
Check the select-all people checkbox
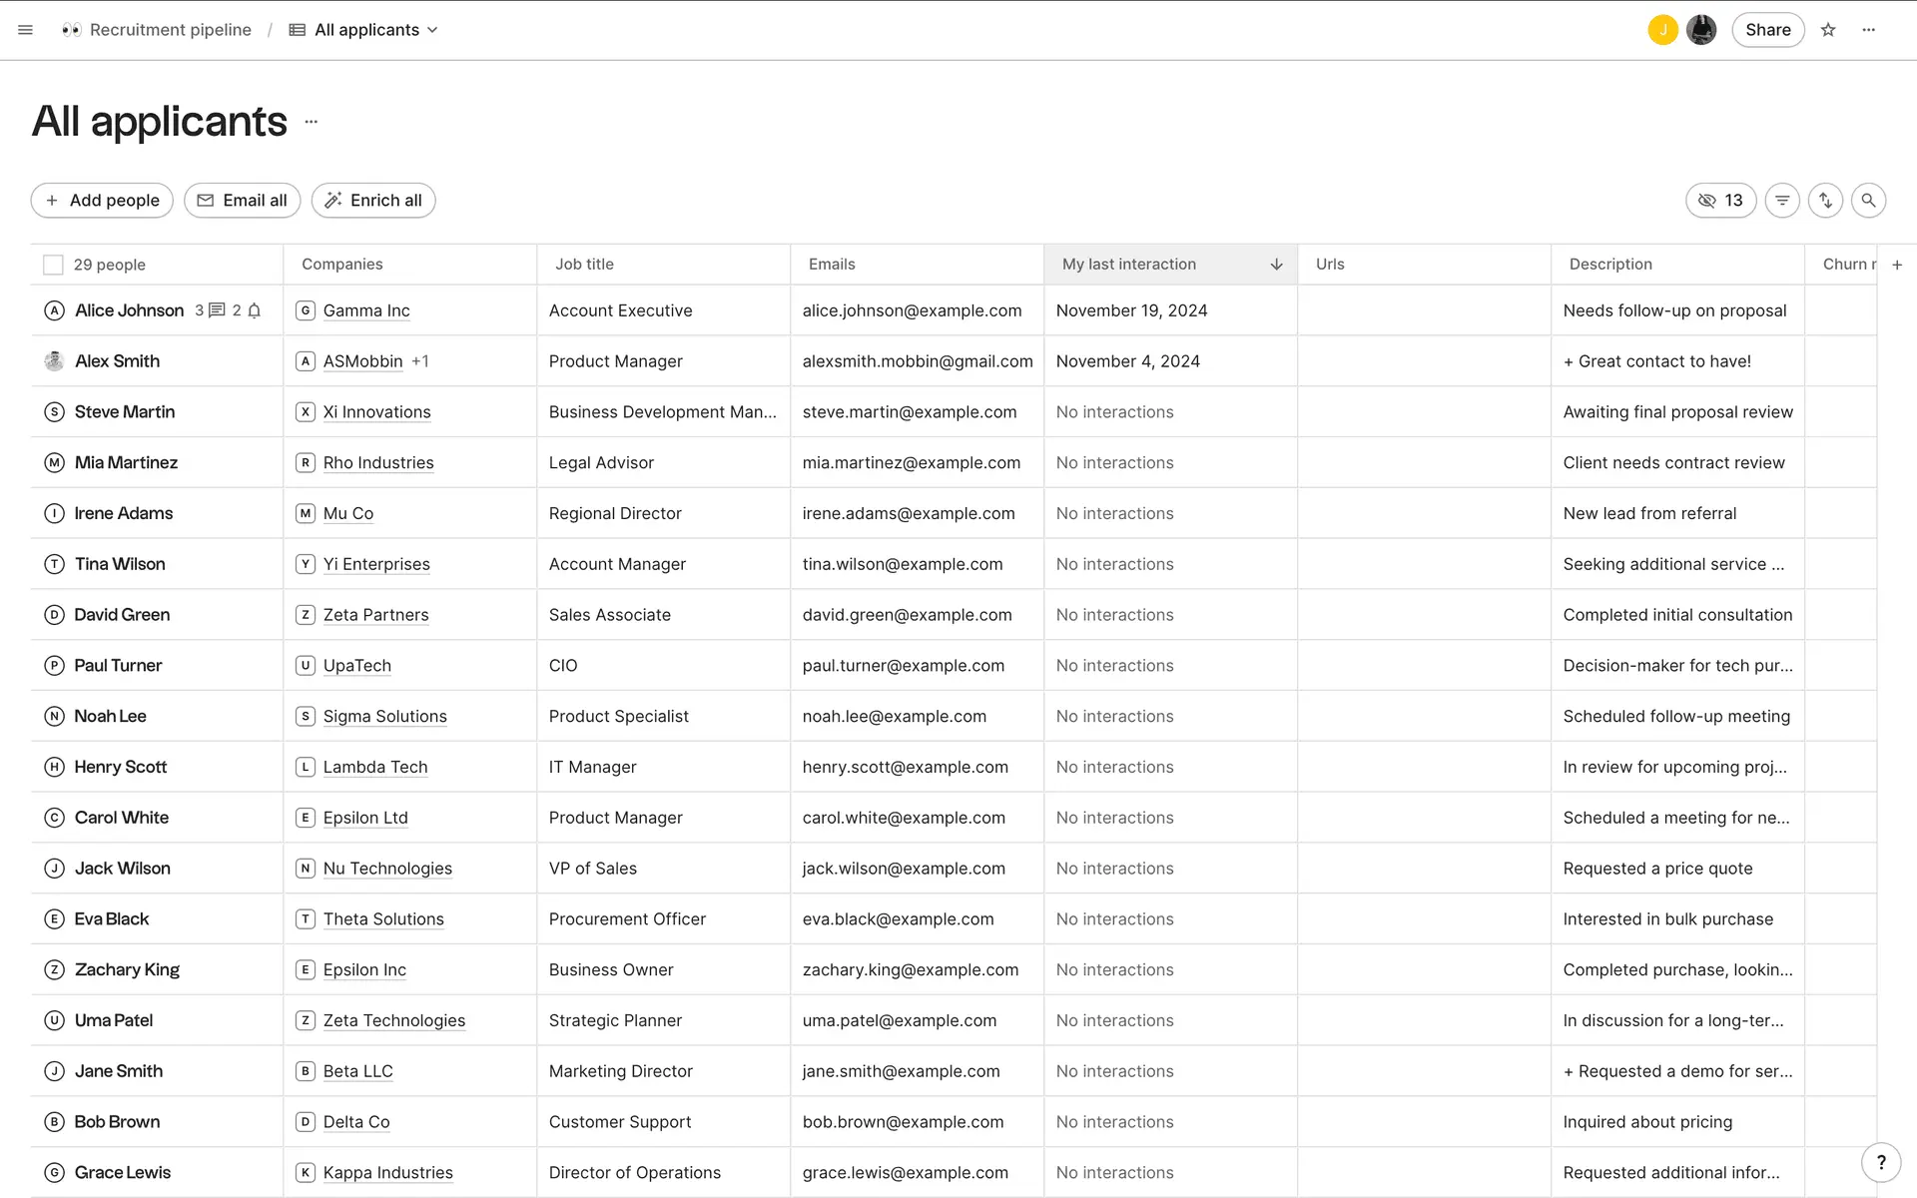pyautogui.click(x=53, y=265)
